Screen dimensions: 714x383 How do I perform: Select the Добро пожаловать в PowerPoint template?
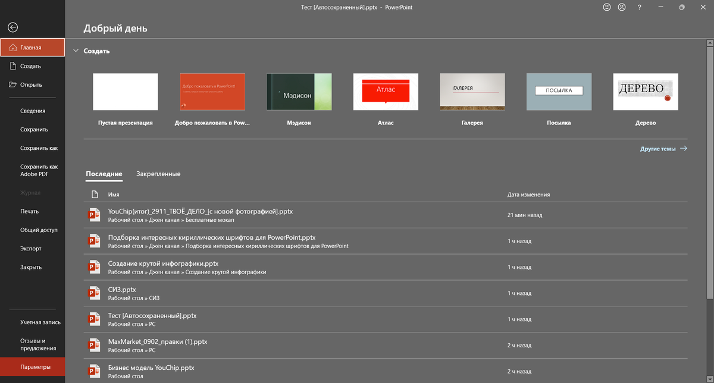click(x=212, y=92)
